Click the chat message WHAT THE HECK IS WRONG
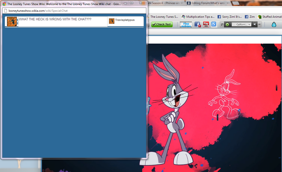 click(x=55, y=19)
